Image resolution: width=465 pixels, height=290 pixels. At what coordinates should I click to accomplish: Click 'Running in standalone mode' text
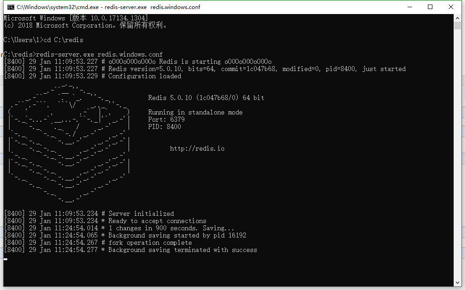pos(195,112)
